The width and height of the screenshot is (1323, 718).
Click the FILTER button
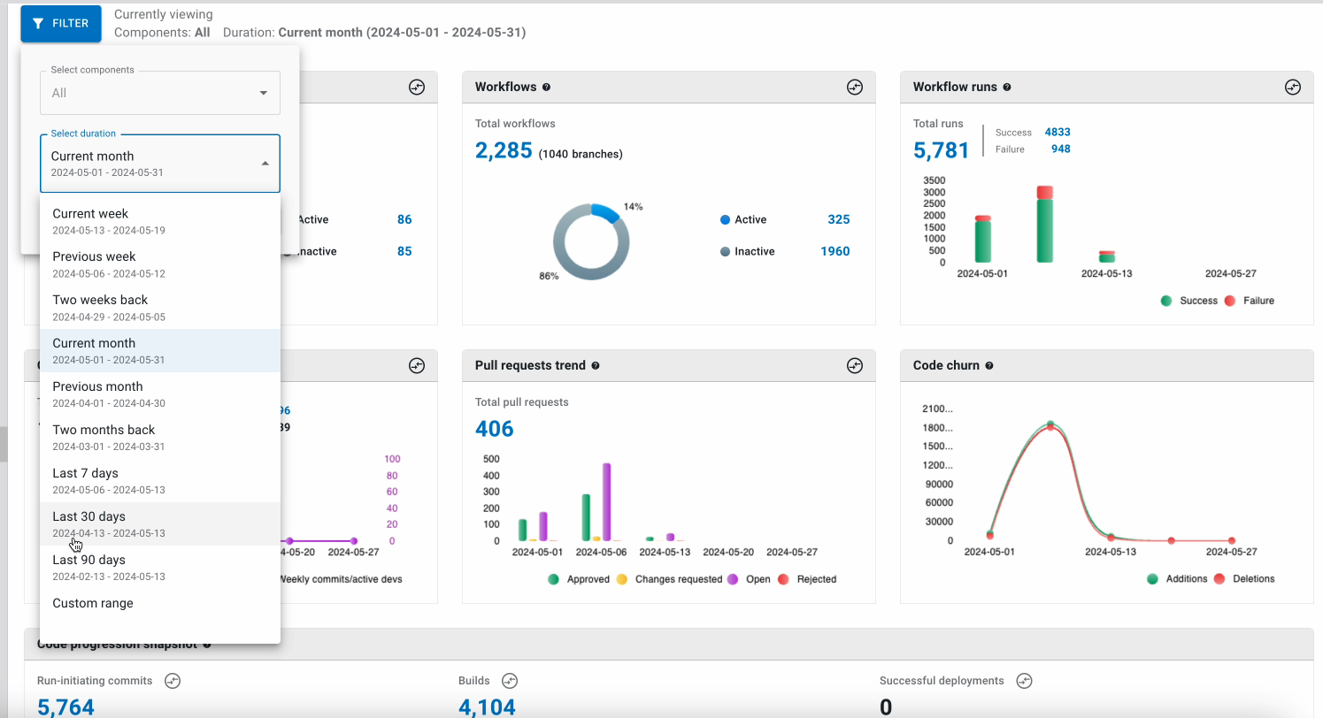pos(60,24)
